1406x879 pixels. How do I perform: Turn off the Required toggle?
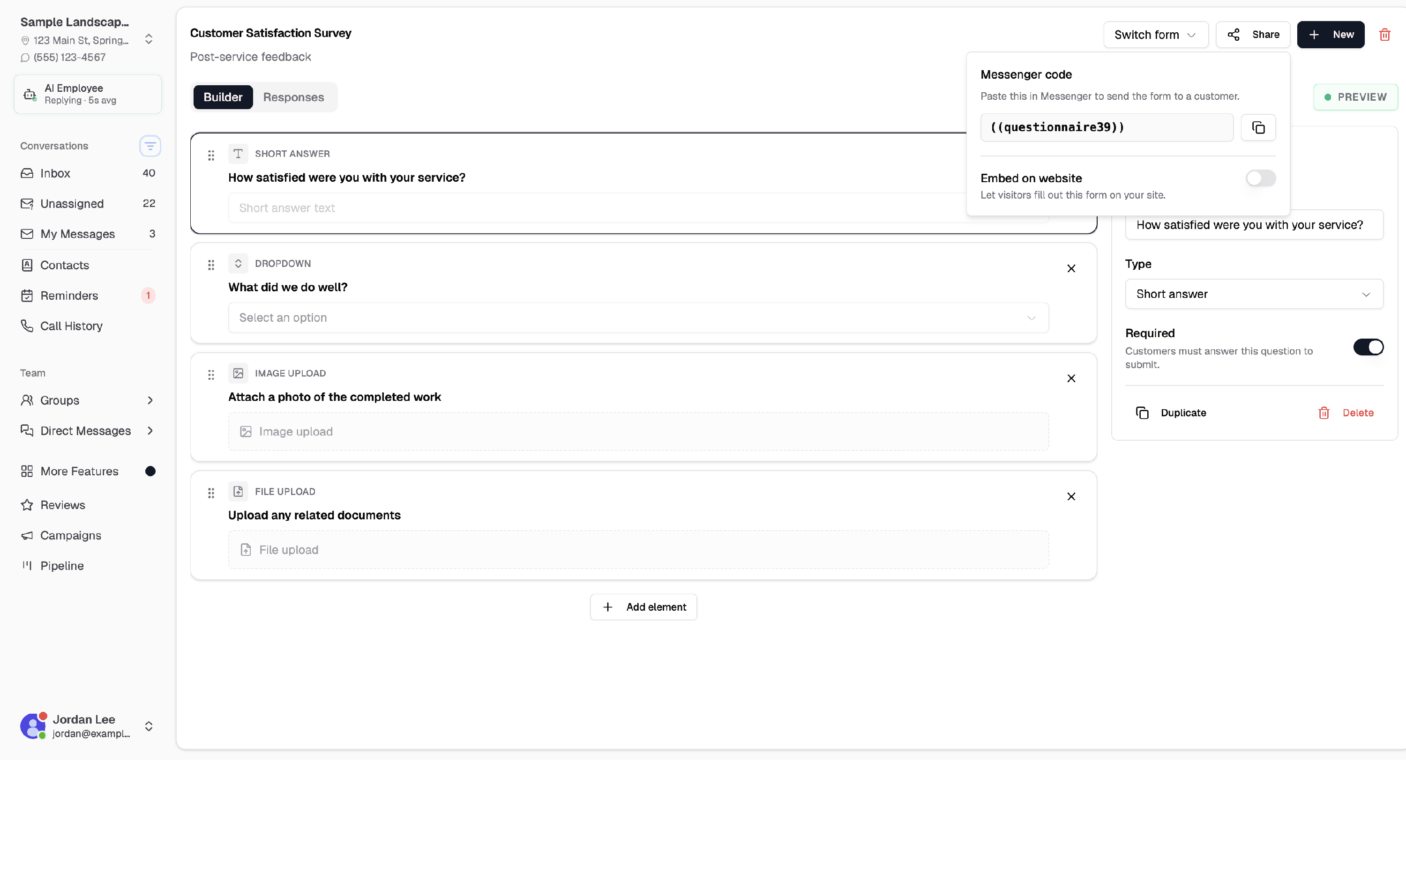click(1368, 347)
